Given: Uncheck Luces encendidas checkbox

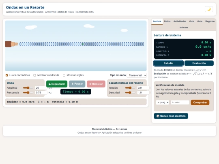Looking at the screenshot, I should tap(7, 75).
